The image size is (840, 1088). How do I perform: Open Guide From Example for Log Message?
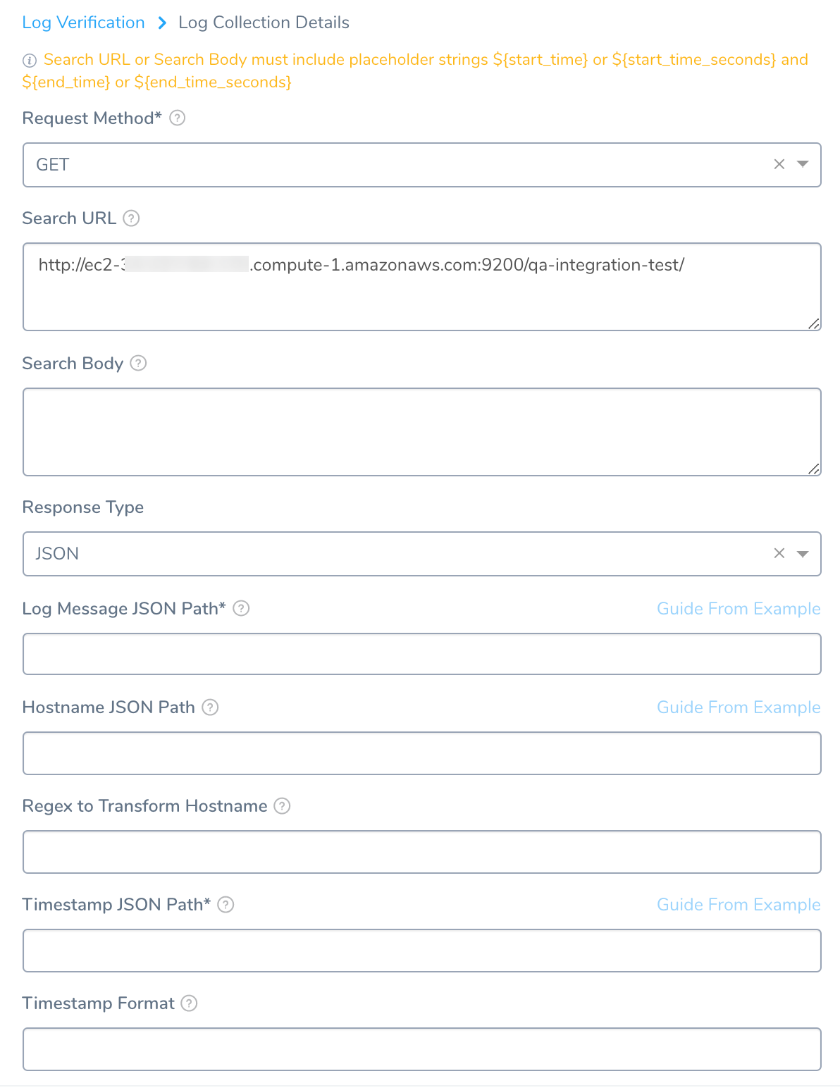click(739, 609)
